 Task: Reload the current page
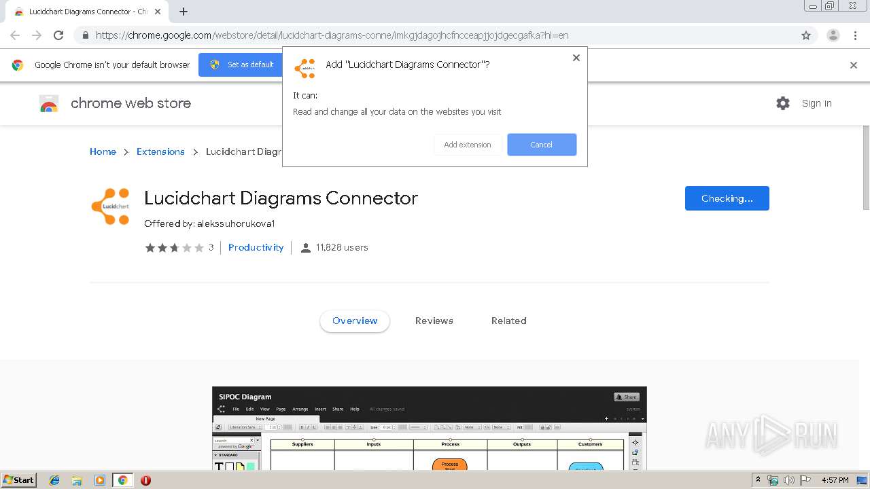coord(58,35)
